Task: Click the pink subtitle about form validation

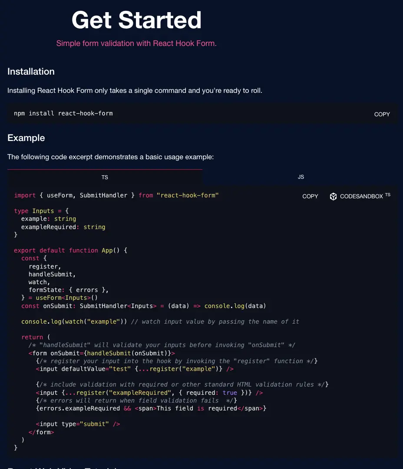Action: (136, 43)
